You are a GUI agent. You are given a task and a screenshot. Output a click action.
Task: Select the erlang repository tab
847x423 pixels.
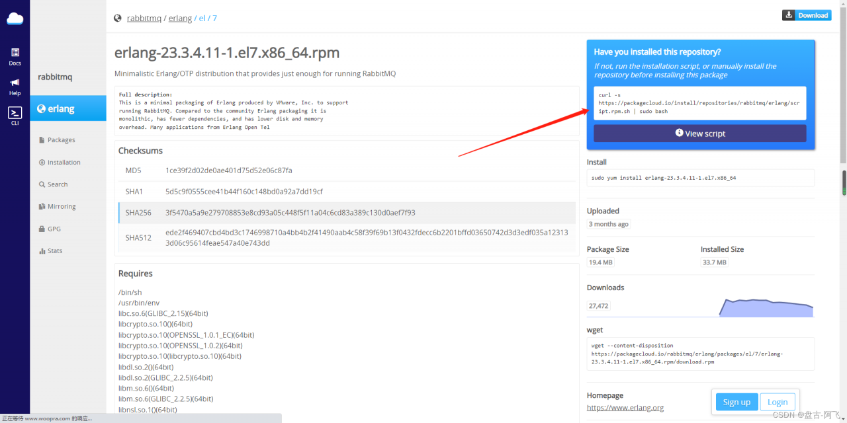(67, 108)
